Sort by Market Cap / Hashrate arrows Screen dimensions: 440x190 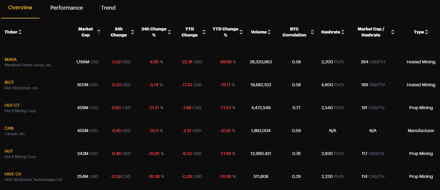(x=393, y=32)
